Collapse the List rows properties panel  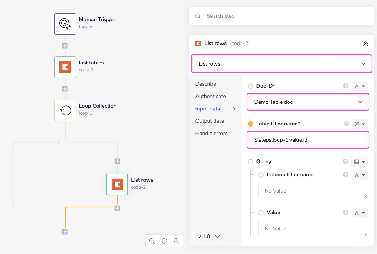pos(365,44)
